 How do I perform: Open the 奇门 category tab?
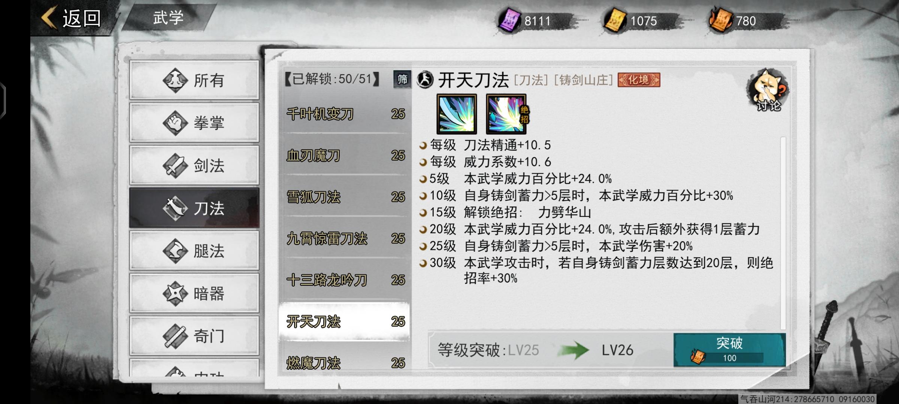tap(194, 336)
